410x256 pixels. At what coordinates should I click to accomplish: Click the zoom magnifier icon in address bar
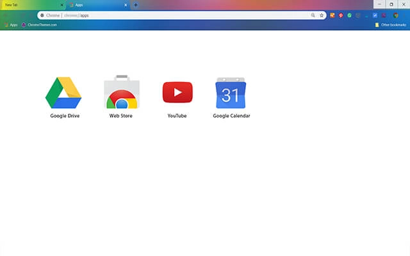pyautogui.click(x=313, y=15)
